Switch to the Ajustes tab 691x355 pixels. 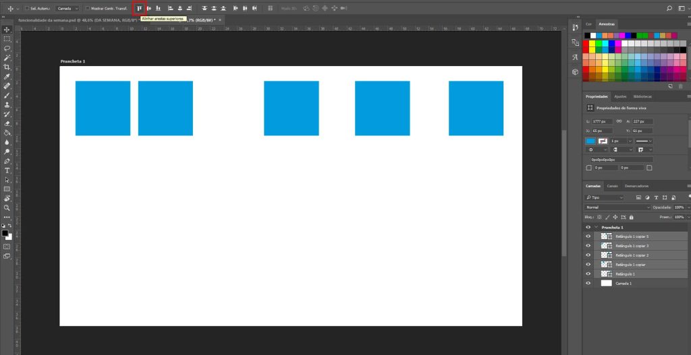619,96
